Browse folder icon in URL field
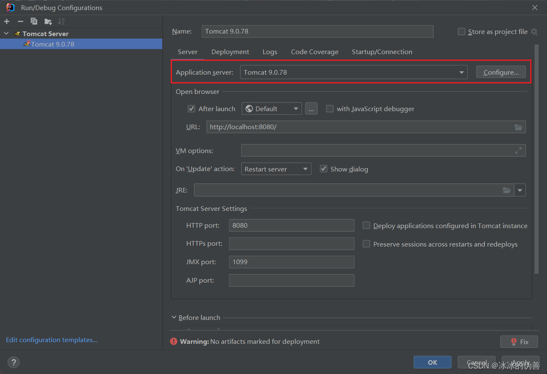Image resolution: width=547 pixels, height=374 pixels. pyautogui.click(x=518, y=127)
